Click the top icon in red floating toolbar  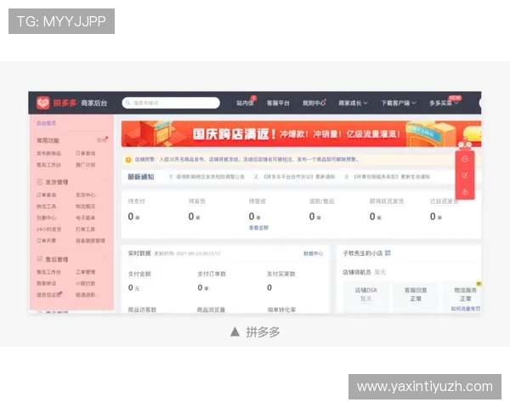coord(465,159)
